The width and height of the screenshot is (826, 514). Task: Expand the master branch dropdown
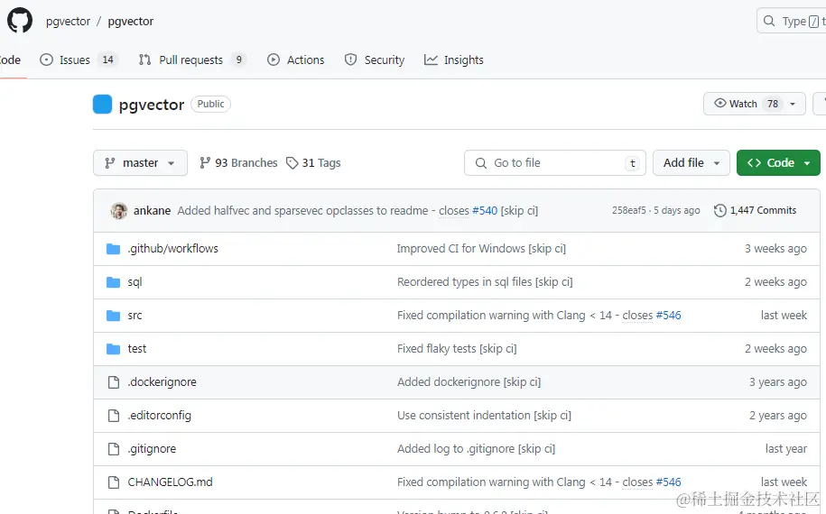140,163
